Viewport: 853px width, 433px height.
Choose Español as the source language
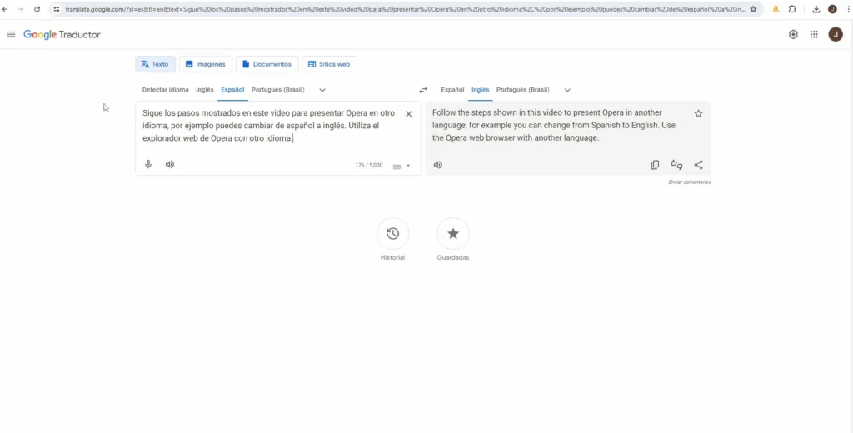pos(232,90)
